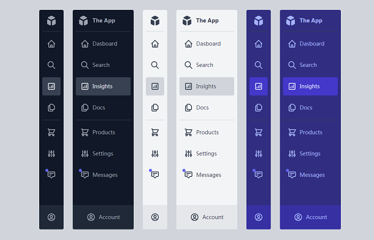Viewport: 374px width, 240px height.
Task: Open Dasboard in light expanded sidebar
Action: coord(207,44)
